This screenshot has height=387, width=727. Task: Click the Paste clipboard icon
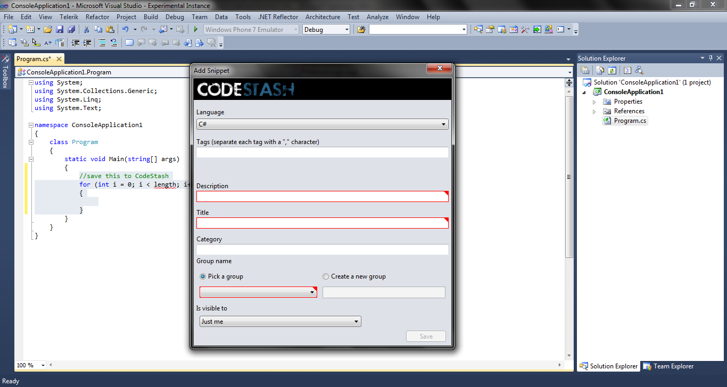coord(110,30)
